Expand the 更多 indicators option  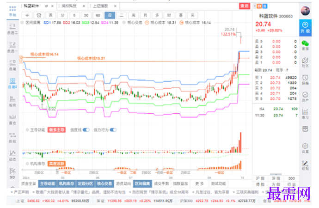[199, 184]
